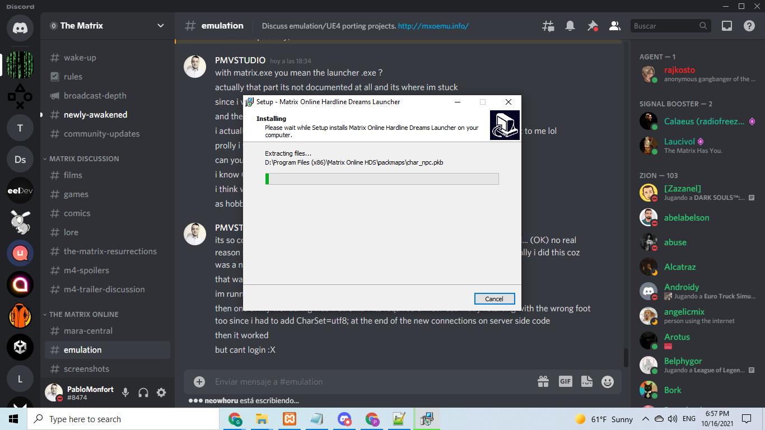Image resolution: width=765 pixels, height=430 pixels.
Task: Toggle the member list visibility
Action: tap(614, 26)
